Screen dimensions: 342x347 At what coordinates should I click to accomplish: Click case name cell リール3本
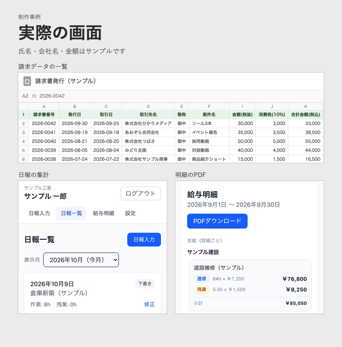tap(209, 123)
